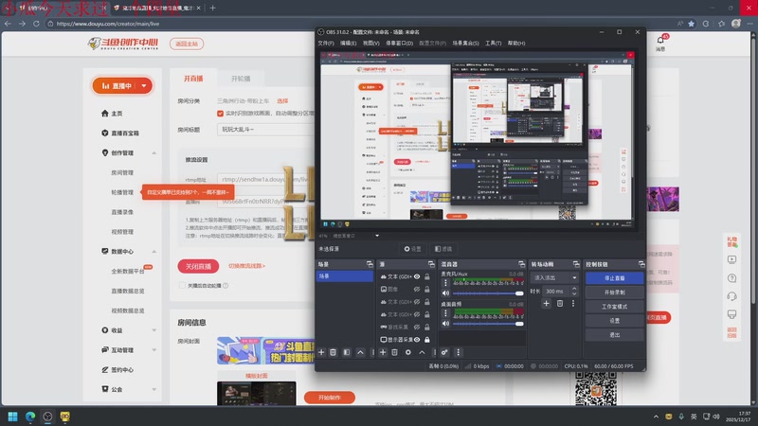Show the 图像 source via its eye icon

pyautogui.click(x=417, y=290)
